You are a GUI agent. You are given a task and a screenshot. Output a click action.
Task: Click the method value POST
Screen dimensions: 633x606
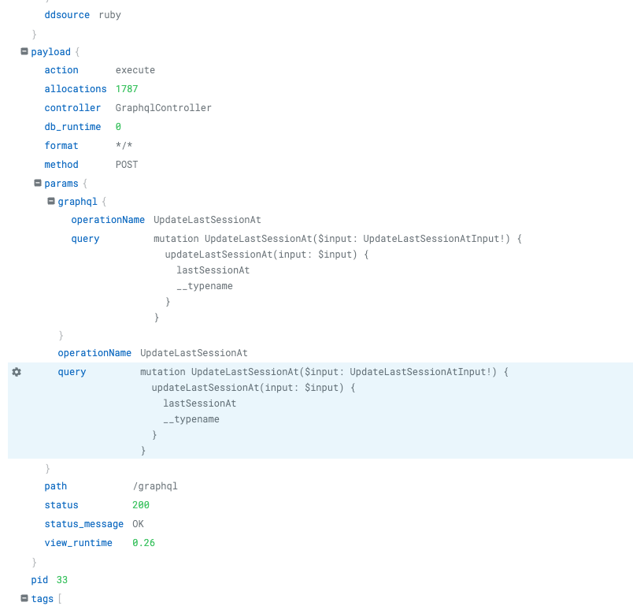click(x=126, y=165)
